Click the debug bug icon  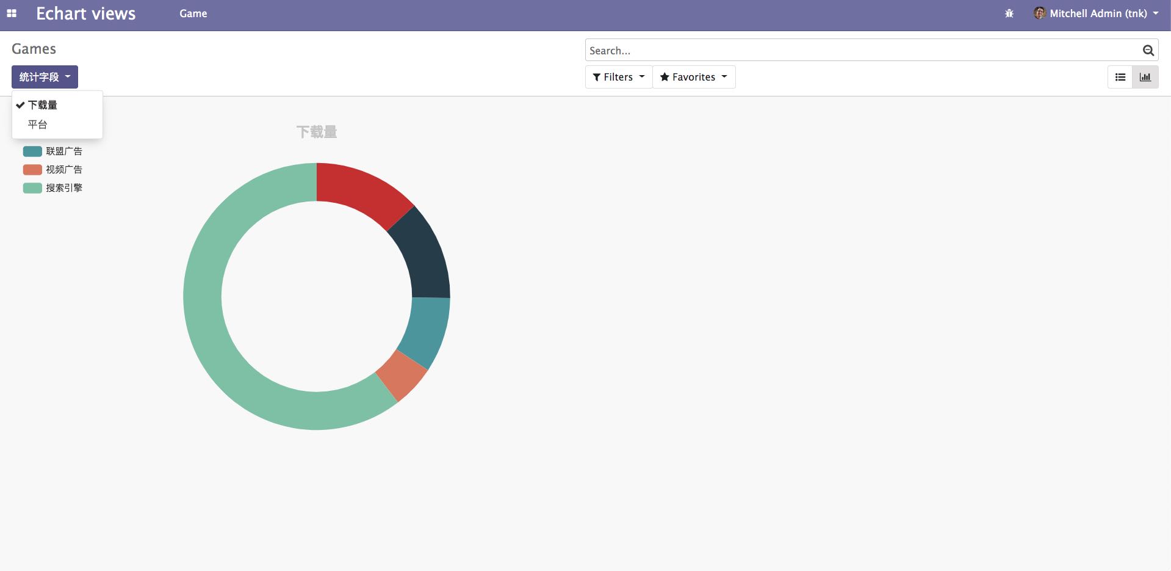coord(1009,13)
